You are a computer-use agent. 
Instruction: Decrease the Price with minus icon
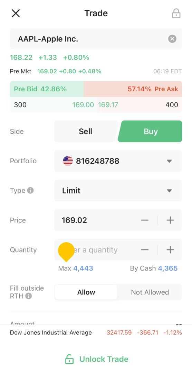(x=145, y=220)
